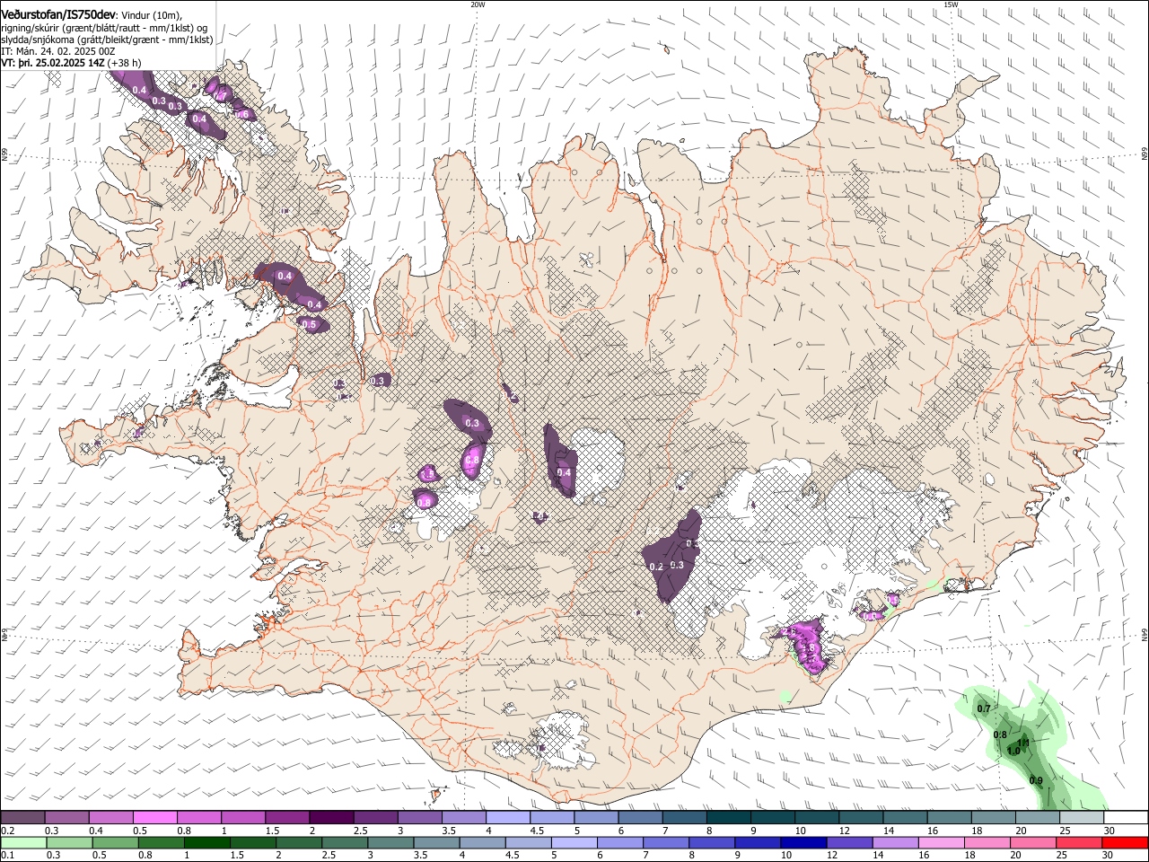The height and width of the screenshot is (862, 1149).
Task: Click the Veðurstofan/IS750dev title text
Action: (x=58, y=15)
